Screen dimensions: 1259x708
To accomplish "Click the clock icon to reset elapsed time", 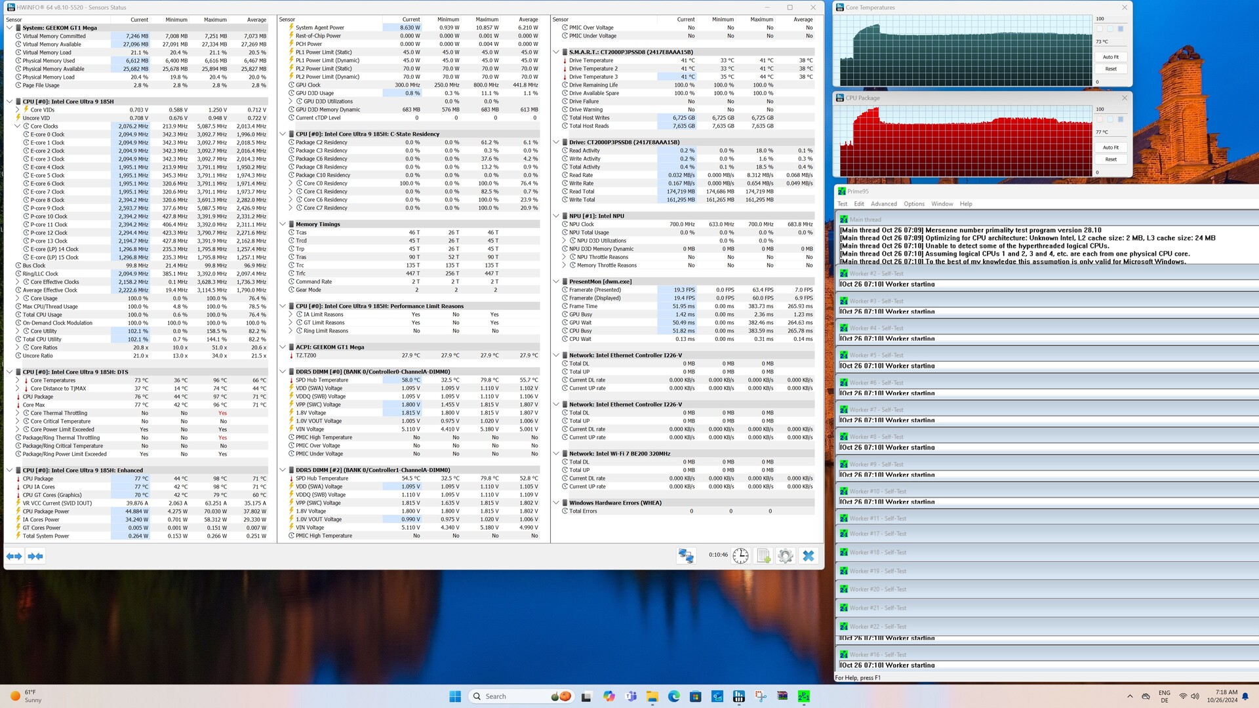I will tap(740, 556).
